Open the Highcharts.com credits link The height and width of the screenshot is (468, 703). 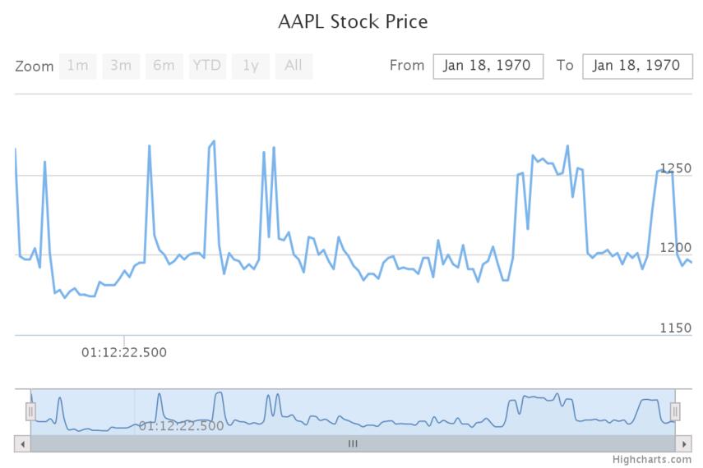coord(652,459)
